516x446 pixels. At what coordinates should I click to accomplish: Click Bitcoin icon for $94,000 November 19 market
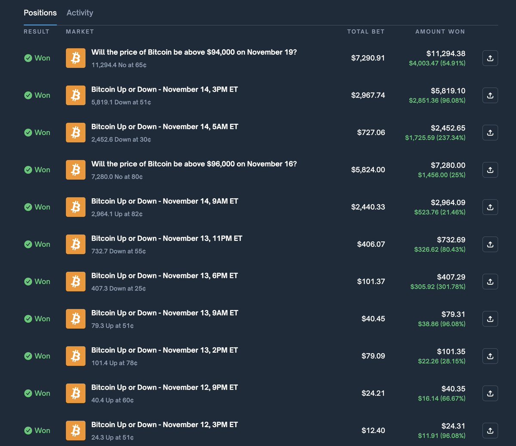76,58
